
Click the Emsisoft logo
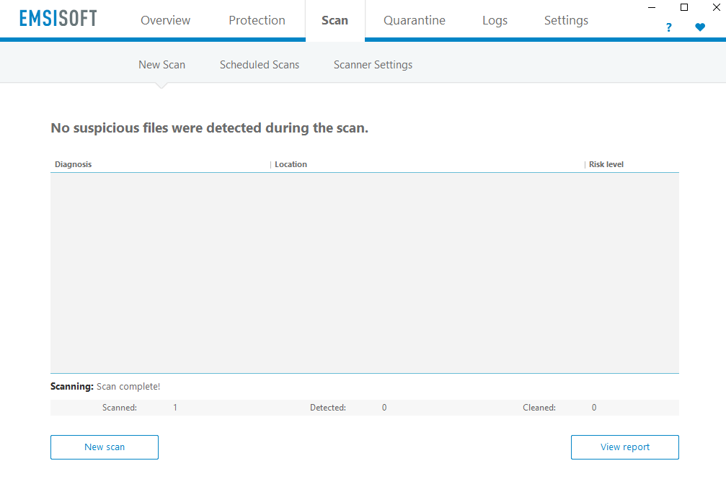[x=58, y=19]
